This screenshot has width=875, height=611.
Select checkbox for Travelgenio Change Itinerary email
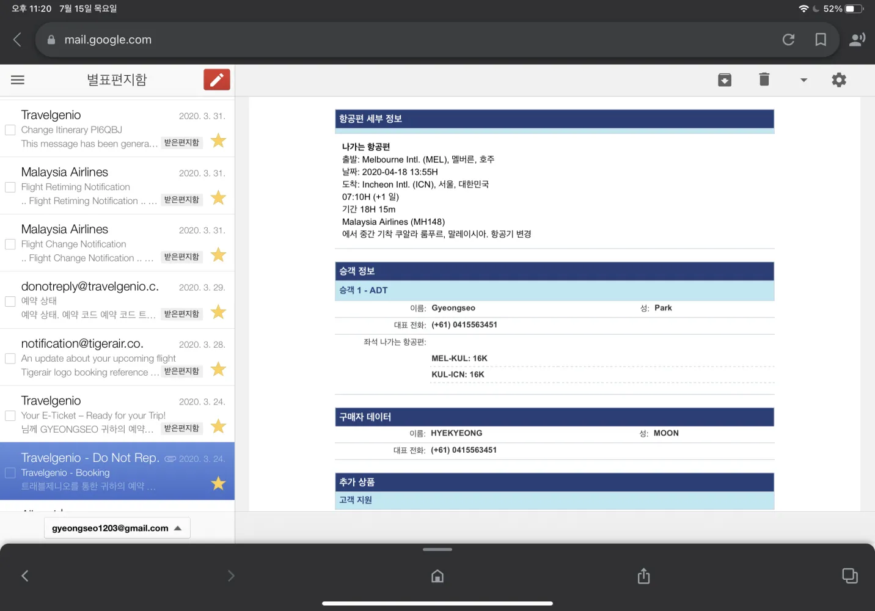[x=10, y=130]
